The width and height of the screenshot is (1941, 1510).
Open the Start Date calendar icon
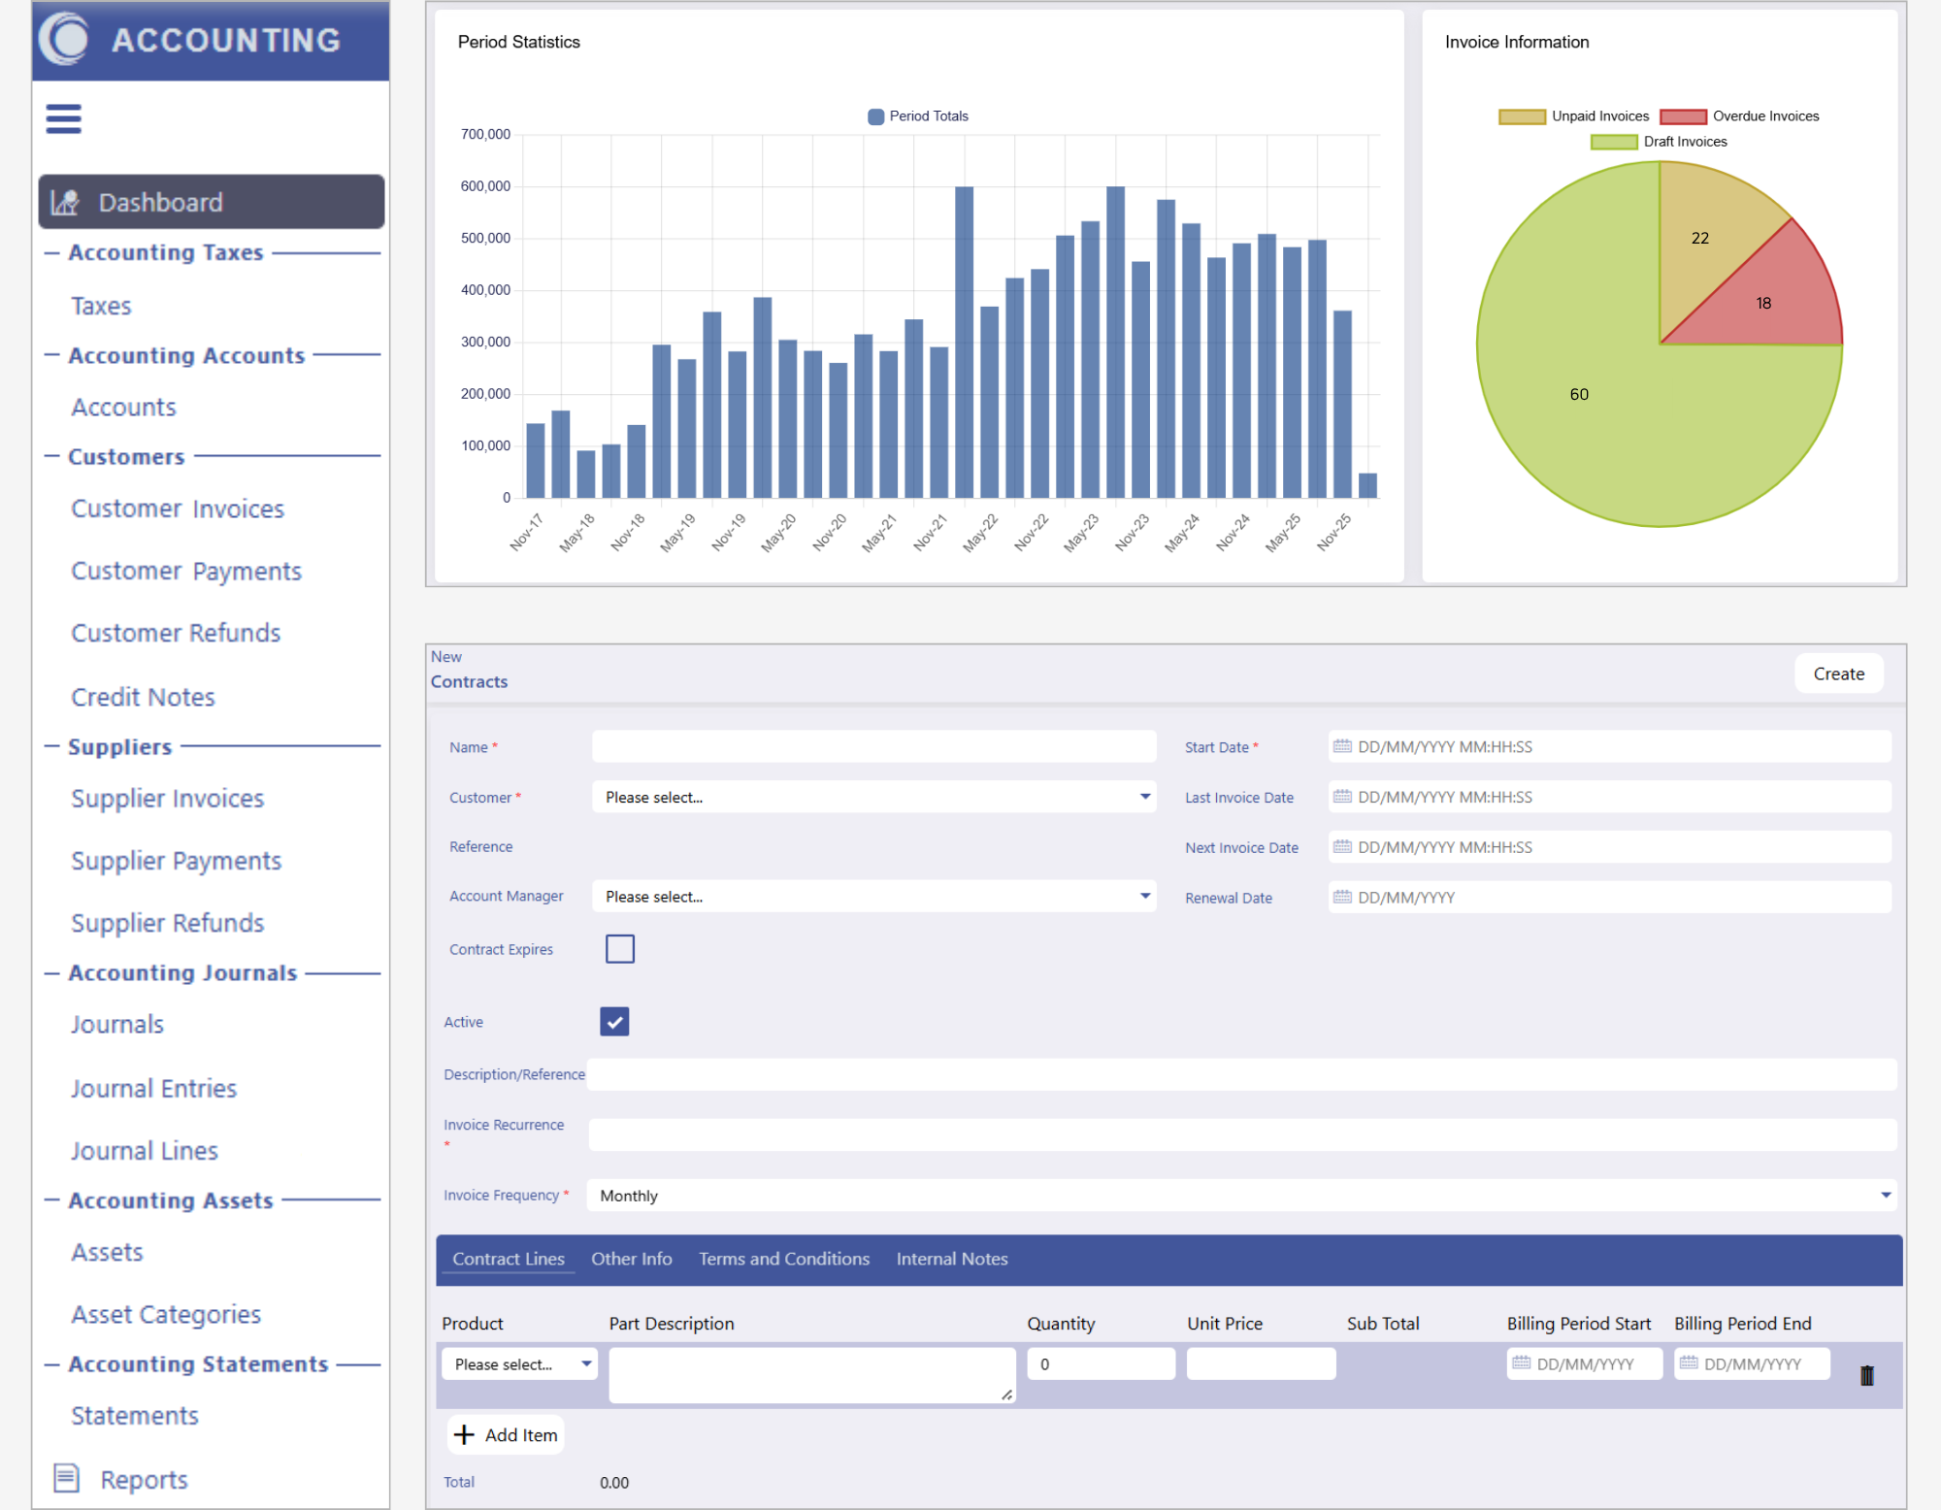[1342, 746]
